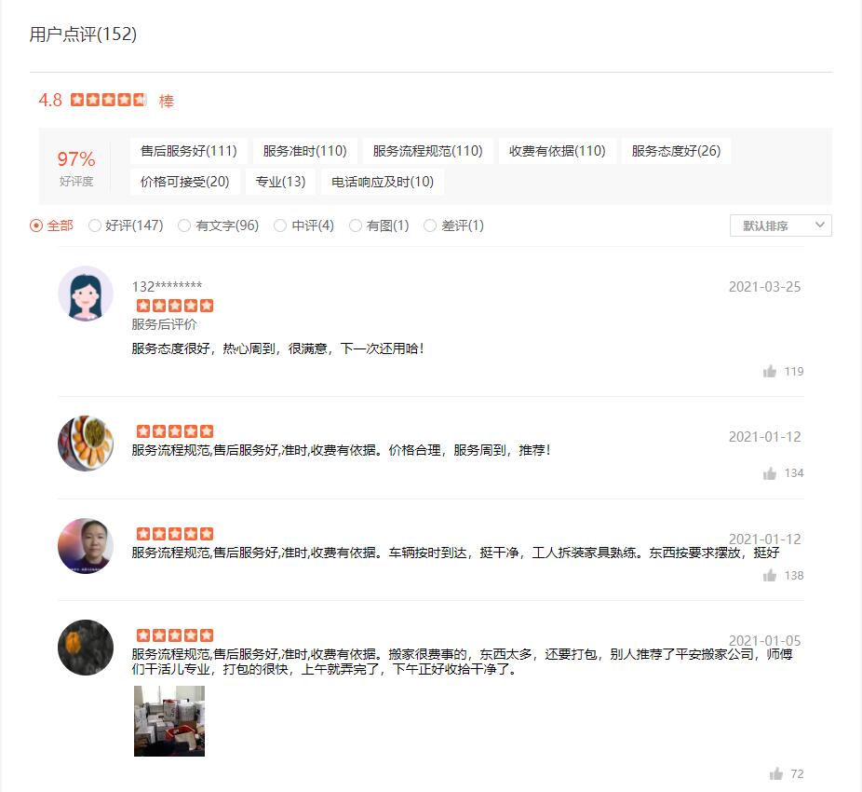
Task: Filter by 售后服务好(111) tag
Action: coord(188,151)
